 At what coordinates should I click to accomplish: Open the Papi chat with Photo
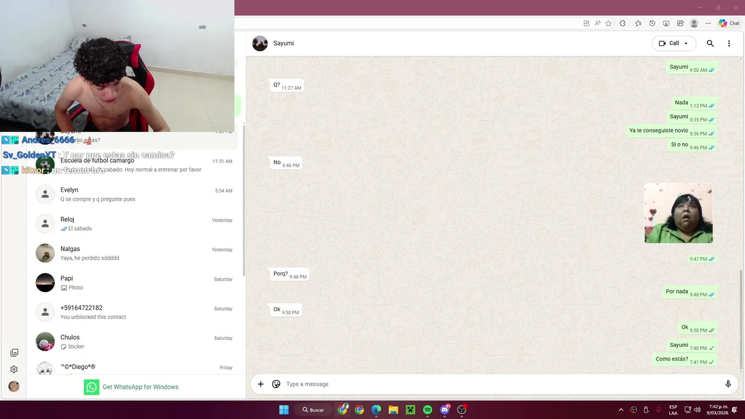[x=134, y=283]
